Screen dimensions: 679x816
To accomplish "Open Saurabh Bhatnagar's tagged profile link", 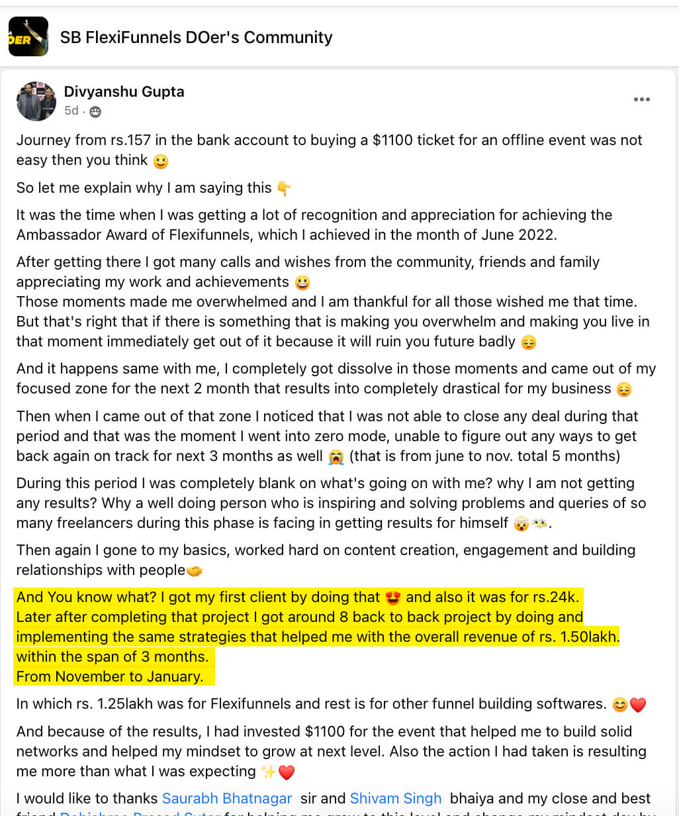I will coord(227,798).
